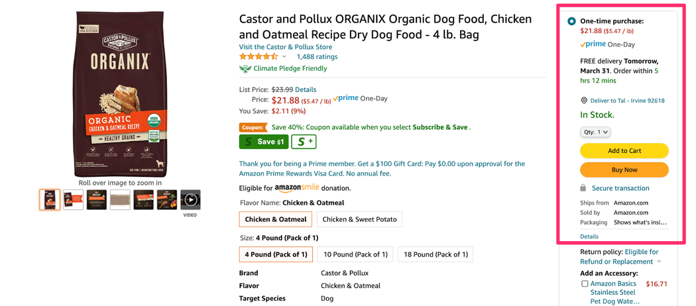Click the Subscribe & Save S+ icon
Viewport: 696px width, 306px height.
pos(304,142)
